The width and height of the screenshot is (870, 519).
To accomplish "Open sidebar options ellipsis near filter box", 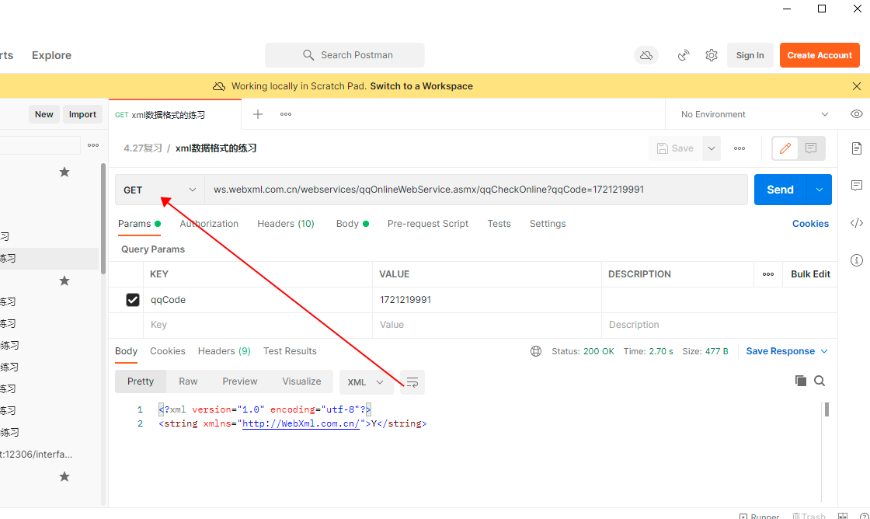I will point(93,145).
